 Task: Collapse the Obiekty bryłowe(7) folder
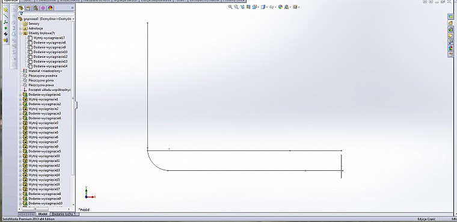click(x=20, y=33)
